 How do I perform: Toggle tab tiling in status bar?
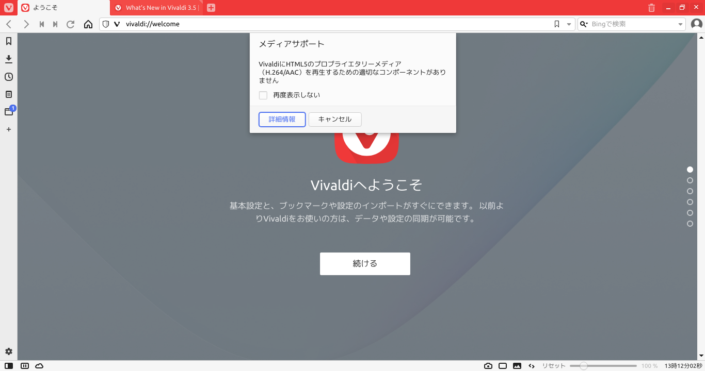pyautogui.click(x=24, y=366)
